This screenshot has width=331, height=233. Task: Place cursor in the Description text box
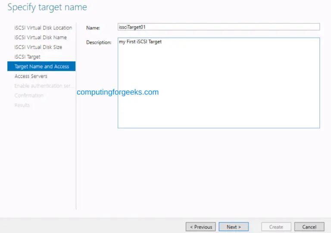(x=219, y=83)
